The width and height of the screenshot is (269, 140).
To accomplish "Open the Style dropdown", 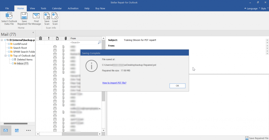I will (263, 8).
